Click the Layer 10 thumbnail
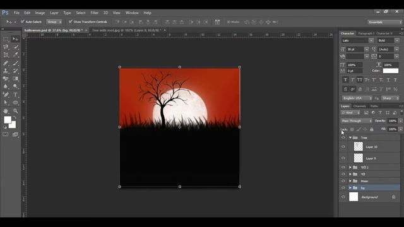The image size is (404, 227). tap(358, 146)
